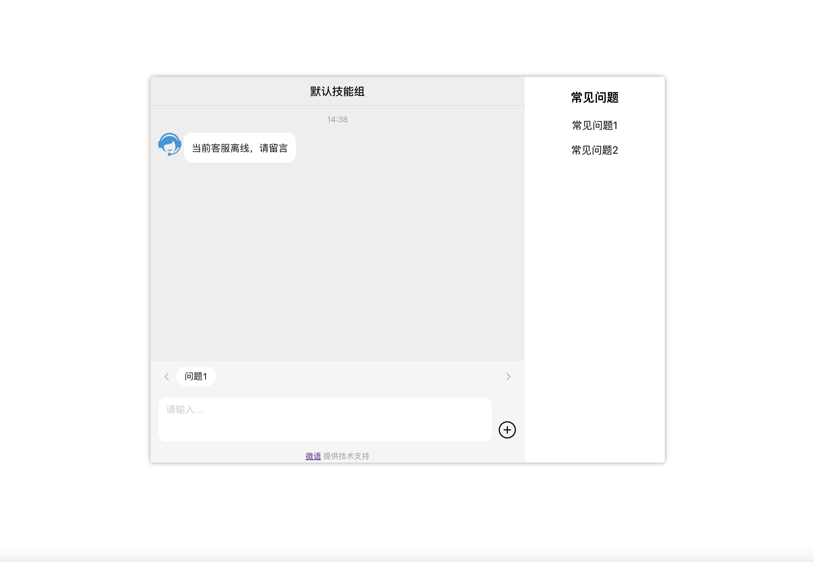Open the 微语 link in footer
Screen dimensions: 814x562
(313, 456)
